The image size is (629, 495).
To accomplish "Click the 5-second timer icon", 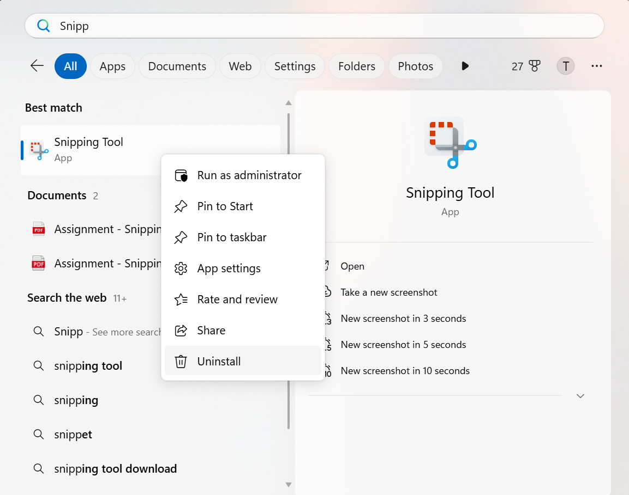I will (328, 345).
